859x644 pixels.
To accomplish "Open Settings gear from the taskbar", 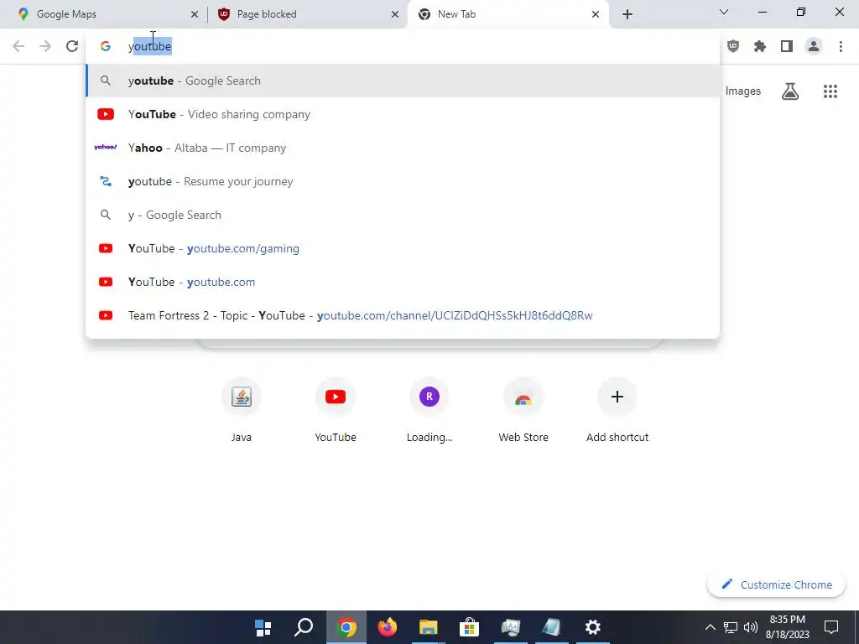I will pos(593,627).
